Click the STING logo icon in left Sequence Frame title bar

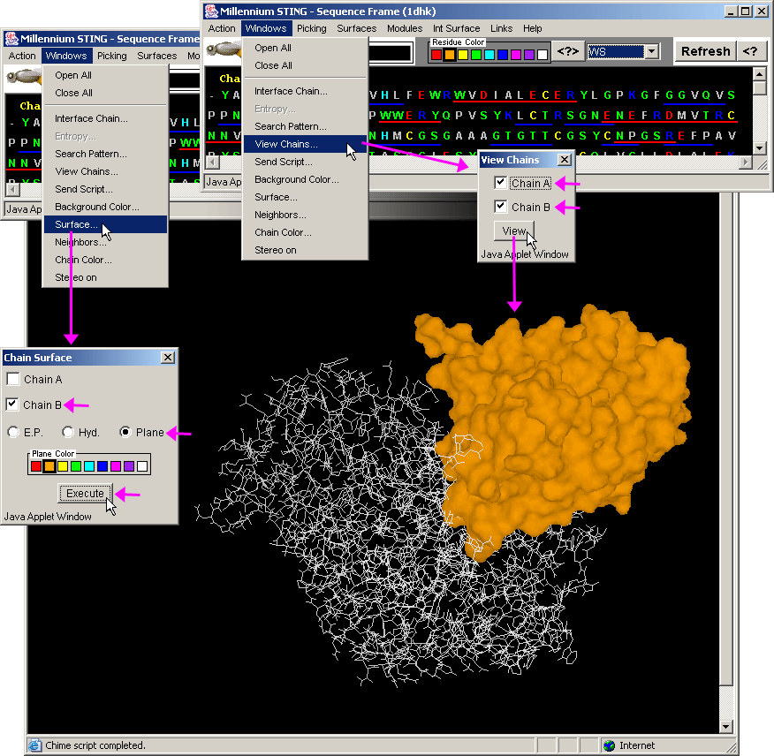11,39
